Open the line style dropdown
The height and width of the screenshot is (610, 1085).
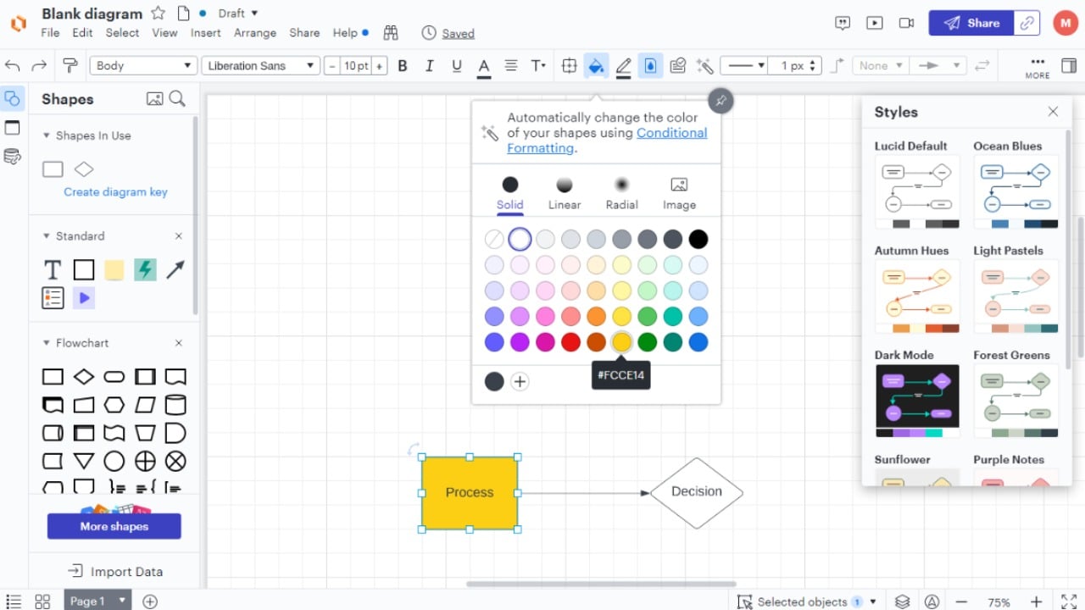coord(743,66)
